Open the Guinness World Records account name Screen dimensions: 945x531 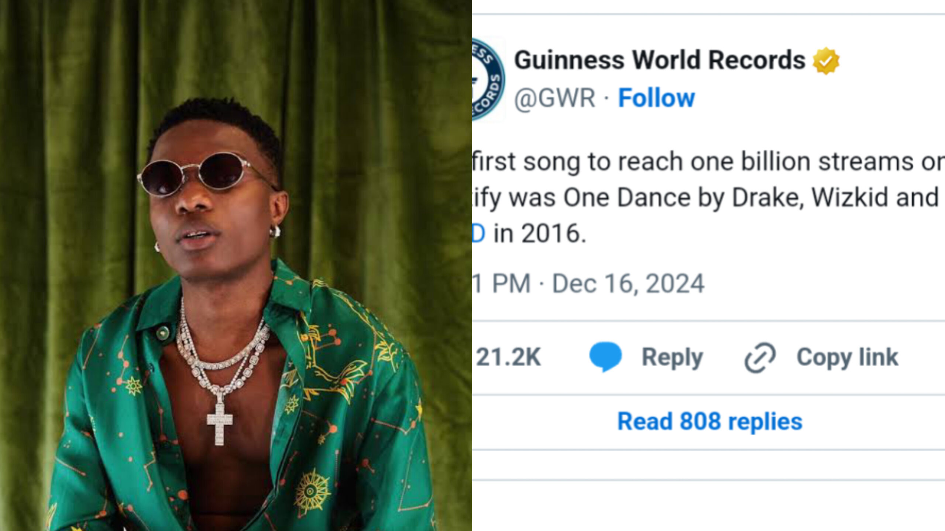tap(660, 60)
